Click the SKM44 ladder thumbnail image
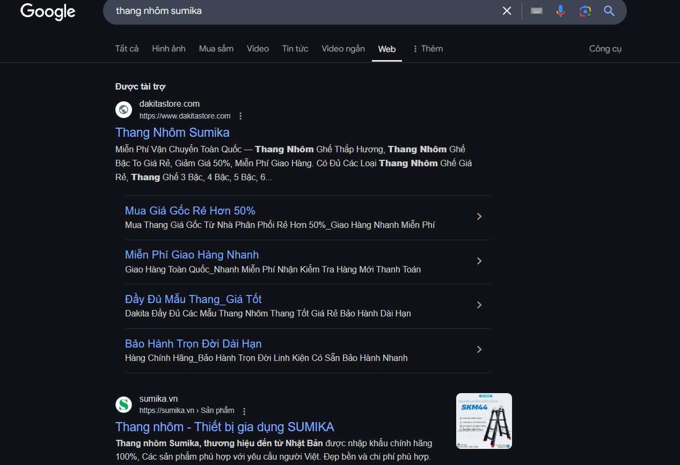The width and height of the screenshot is (680, 465). tap(484, 421)
